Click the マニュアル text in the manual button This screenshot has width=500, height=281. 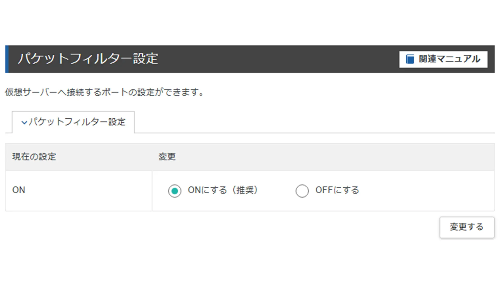click(458, 59)
